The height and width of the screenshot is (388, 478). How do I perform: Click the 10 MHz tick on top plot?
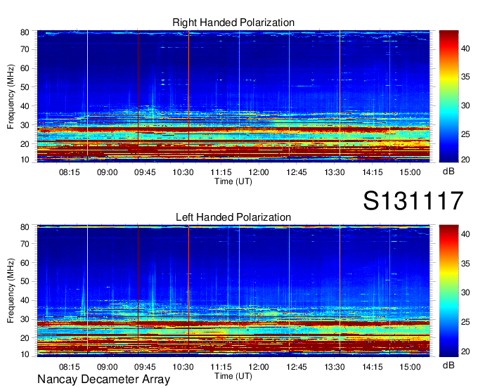(25, 160)
